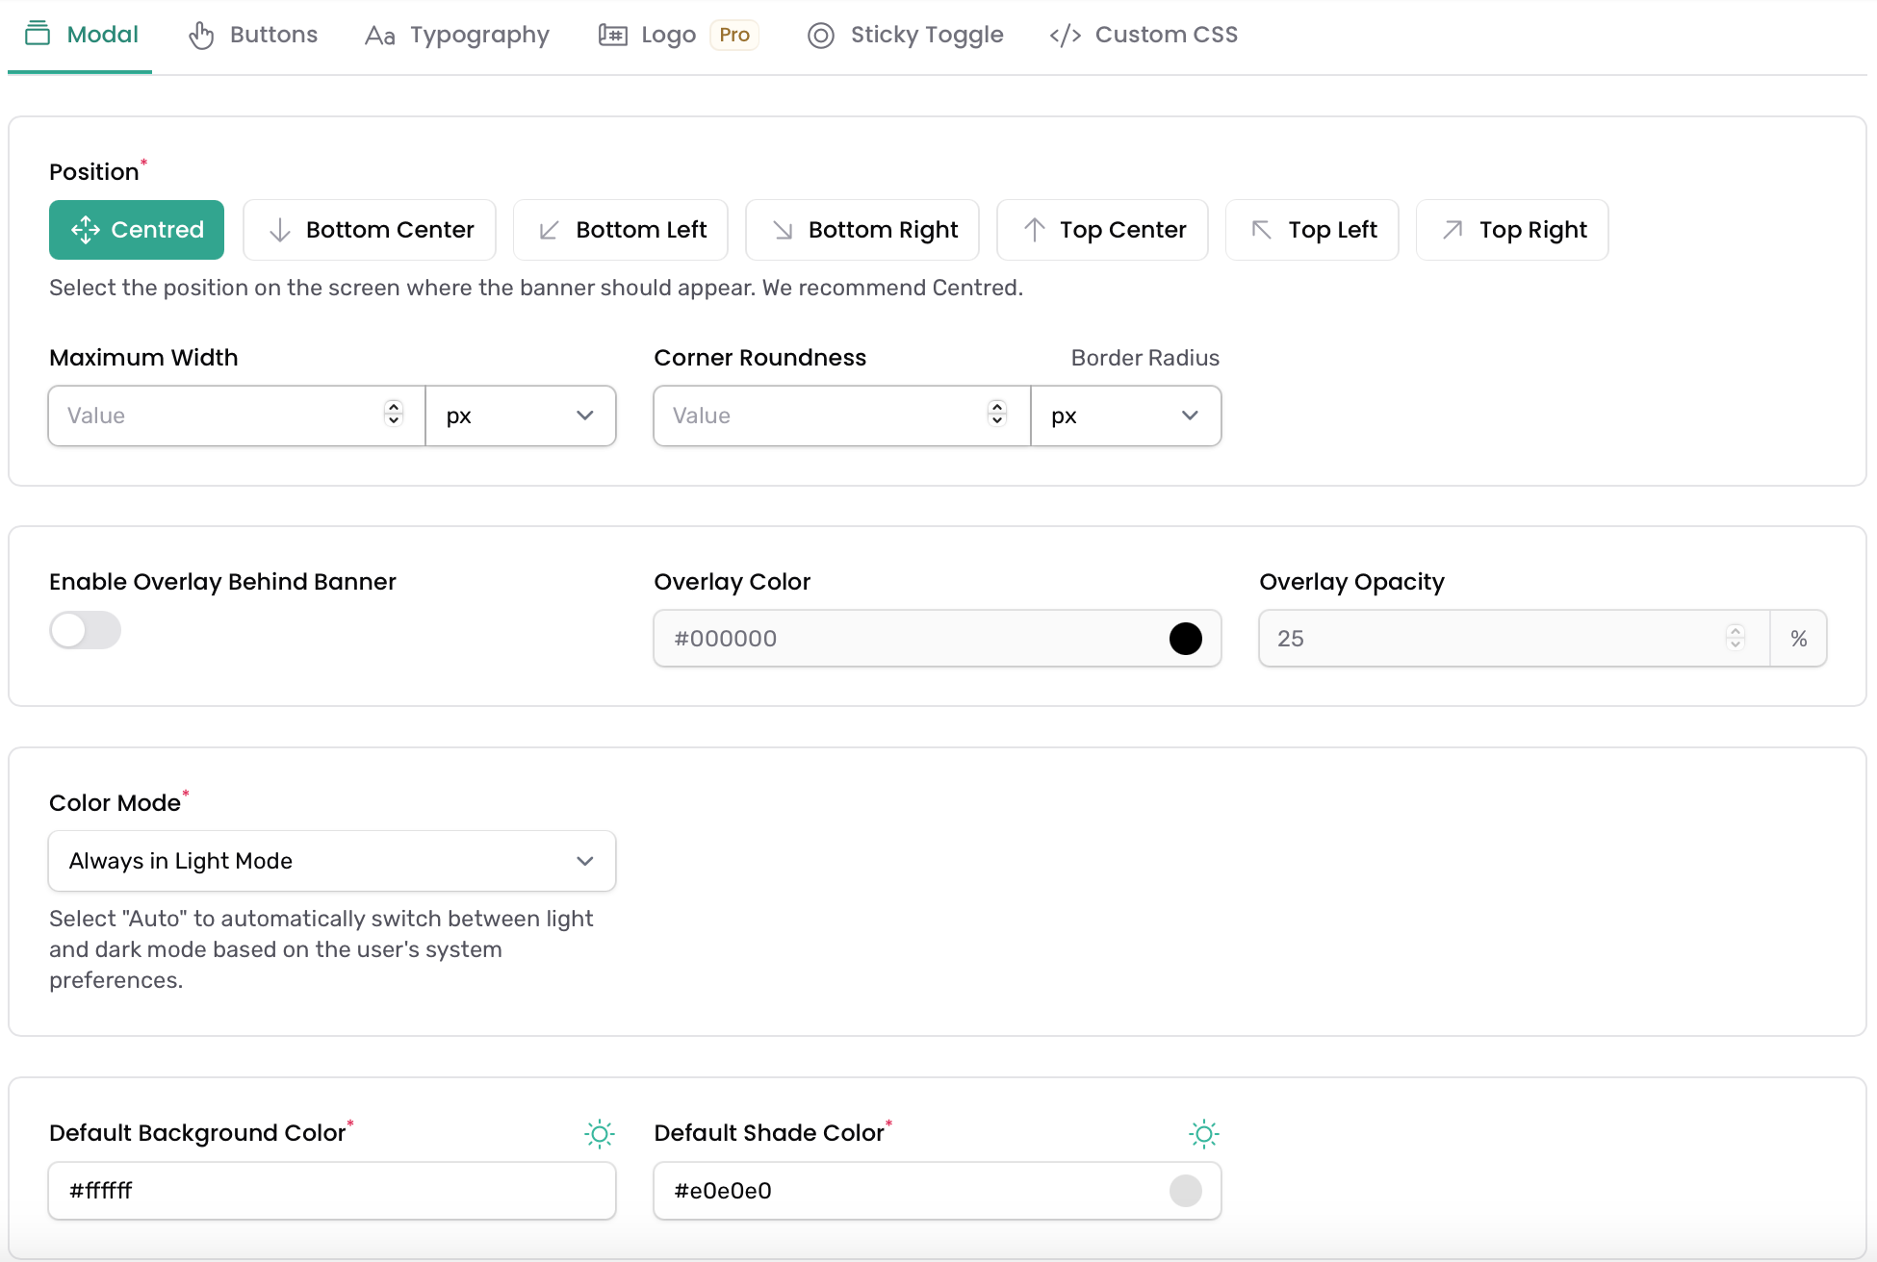Click the Overlay Opacity label

[1352, 582]
